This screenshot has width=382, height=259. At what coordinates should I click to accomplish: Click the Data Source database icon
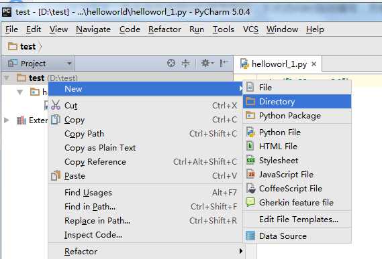click(x=250, y=236)
